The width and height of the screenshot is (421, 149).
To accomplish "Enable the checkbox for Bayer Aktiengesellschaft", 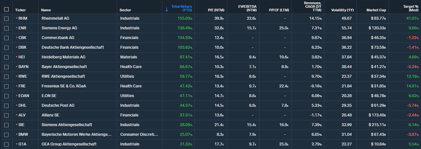I will (6, 67).
